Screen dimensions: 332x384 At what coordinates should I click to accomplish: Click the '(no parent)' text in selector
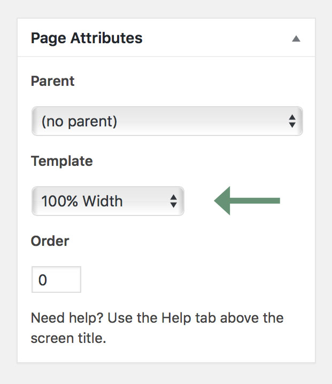pyautogui.click(x=79, y=122)
